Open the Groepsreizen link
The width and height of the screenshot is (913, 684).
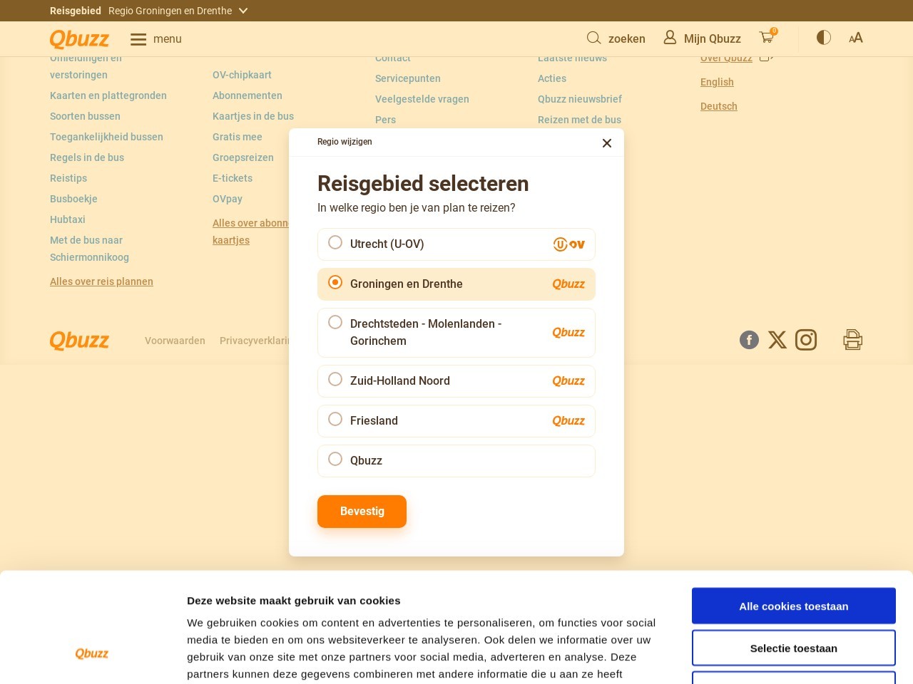pos(243,157)
